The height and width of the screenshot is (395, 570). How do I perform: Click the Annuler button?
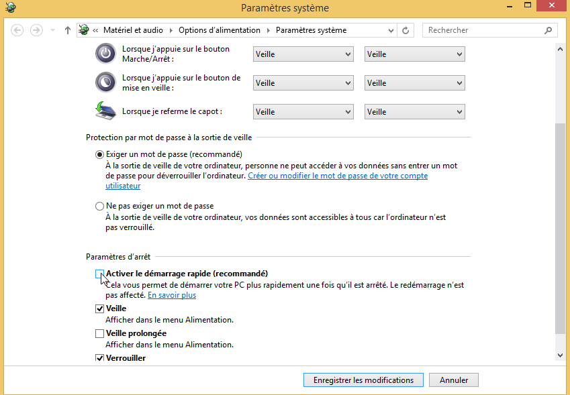(454, 380)
